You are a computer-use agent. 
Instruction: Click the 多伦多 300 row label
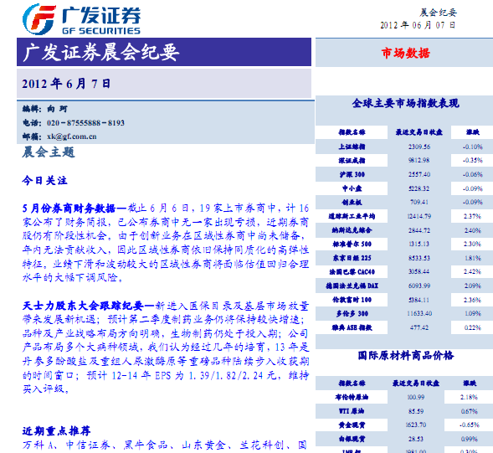tap(352, 314)
